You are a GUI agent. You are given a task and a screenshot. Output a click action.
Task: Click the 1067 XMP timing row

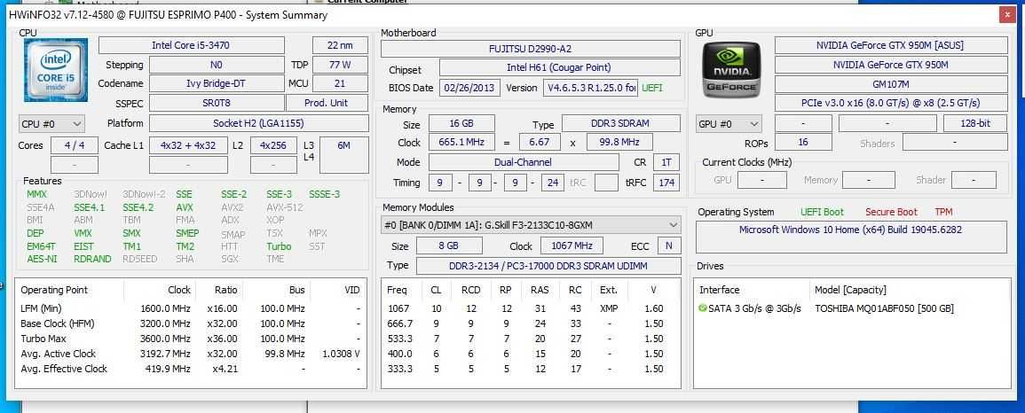(530, 308)
